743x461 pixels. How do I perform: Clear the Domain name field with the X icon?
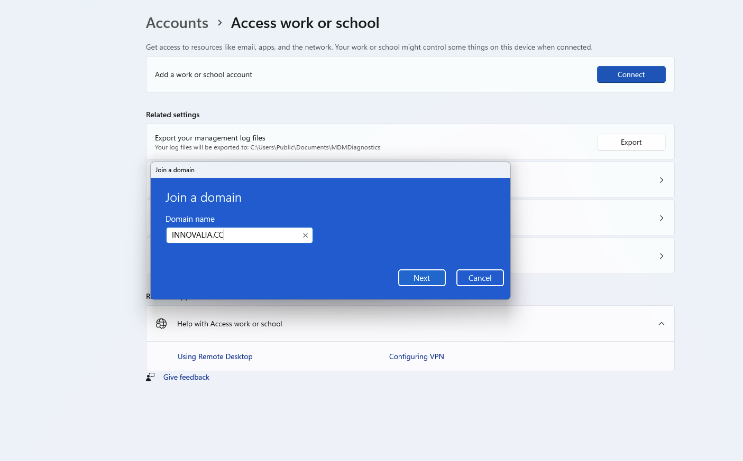[305, 236]
